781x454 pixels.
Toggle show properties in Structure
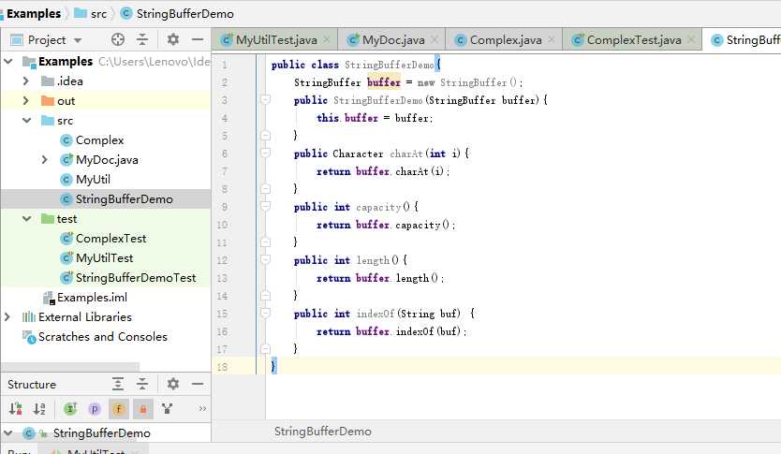point(95,409)
